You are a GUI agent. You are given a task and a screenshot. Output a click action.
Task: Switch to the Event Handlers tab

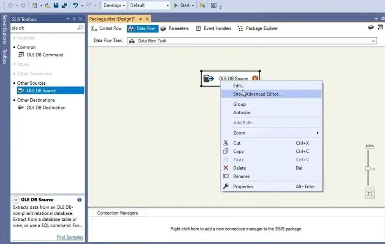[213, 28]
